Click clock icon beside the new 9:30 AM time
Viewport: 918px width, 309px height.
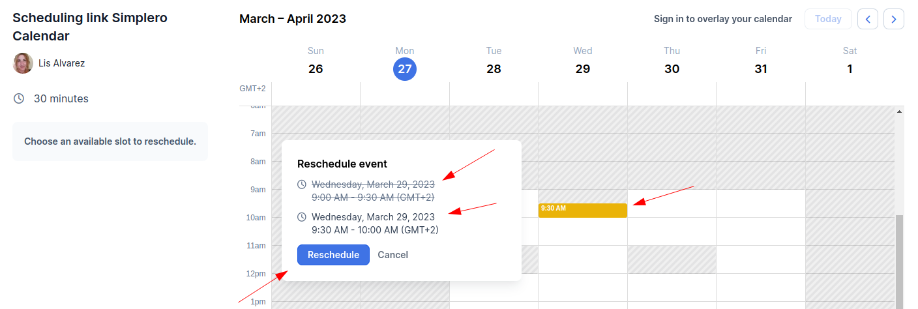pyautogui.click(x=301, y=217)
